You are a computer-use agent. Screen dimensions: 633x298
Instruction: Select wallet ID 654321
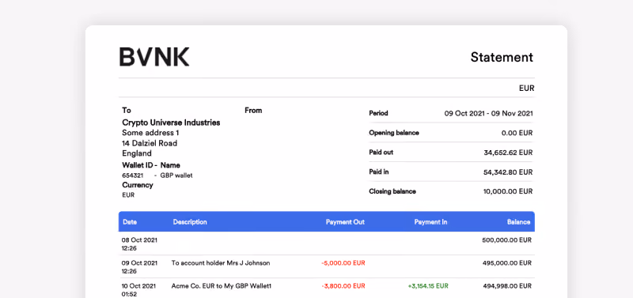point(132,175)
